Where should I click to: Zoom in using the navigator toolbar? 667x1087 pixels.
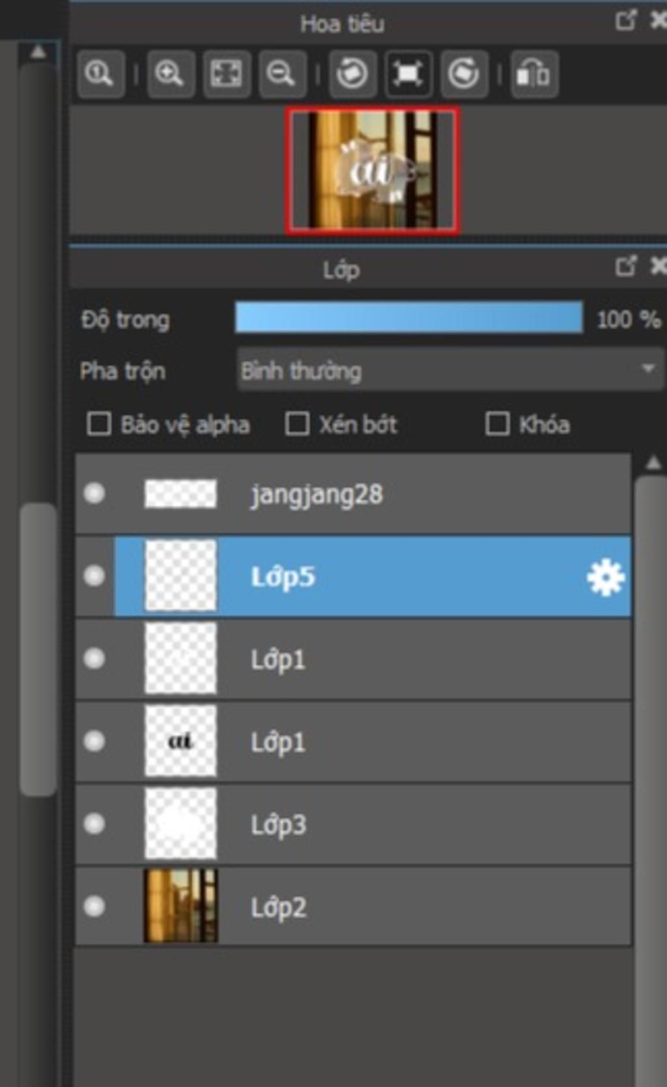point(171,74)
